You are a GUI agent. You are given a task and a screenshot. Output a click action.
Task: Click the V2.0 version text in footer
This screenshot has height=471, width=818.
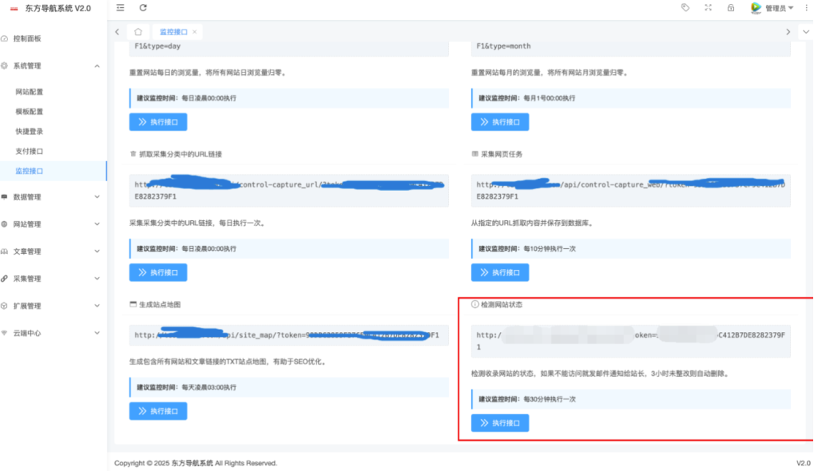803,463
